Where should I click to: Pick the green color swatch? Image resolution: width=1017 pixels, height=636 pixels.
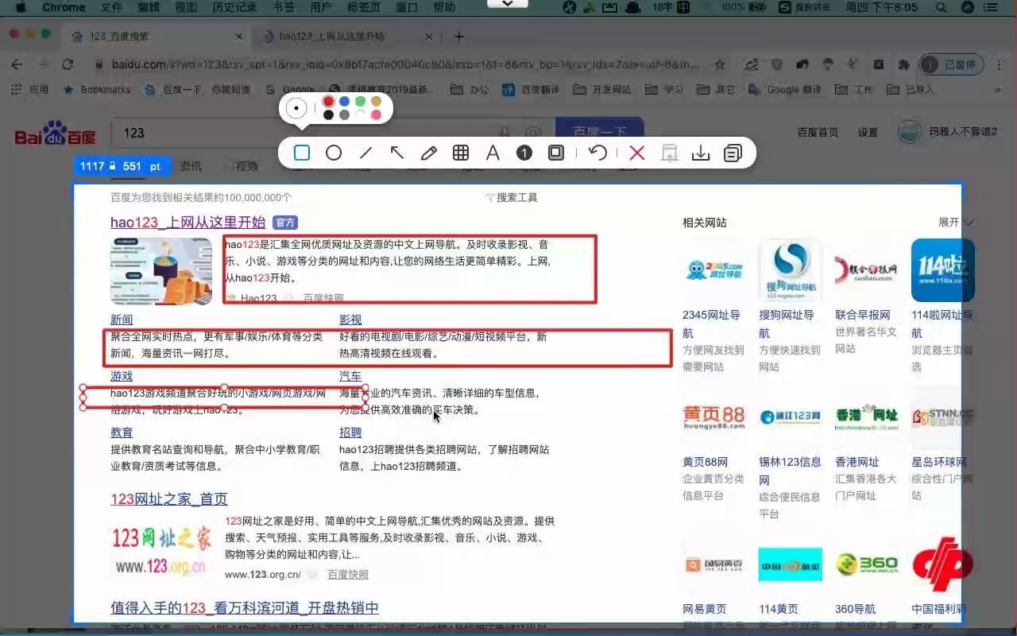click(x=360, y=102)
